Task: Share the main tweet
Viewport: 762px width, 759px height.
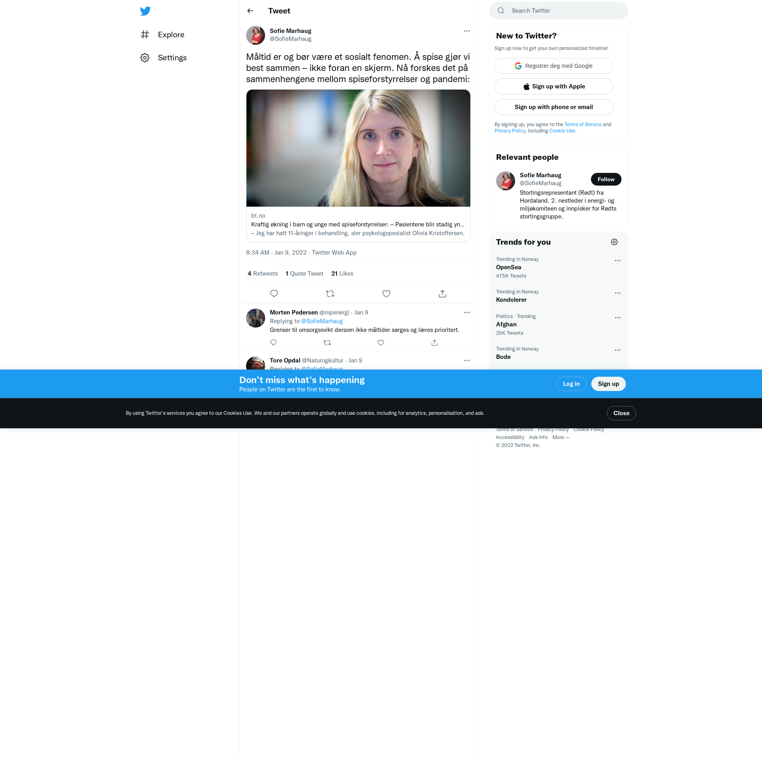Action: [x=443, y=293]
